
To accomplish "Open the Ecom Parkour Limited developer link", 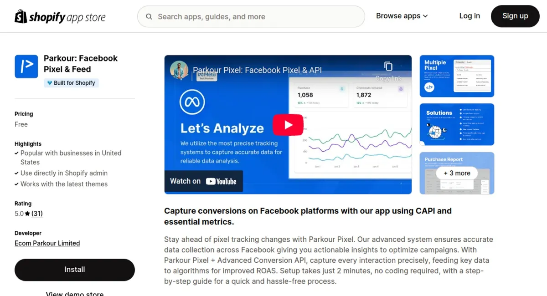I will tap(47, 243).
